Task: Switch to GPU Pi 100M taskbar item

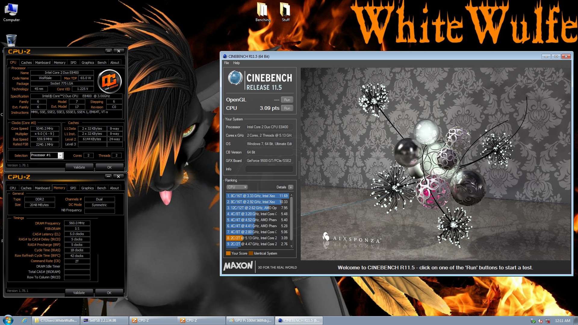Action: pyautogui.click(x=250, y=320)
